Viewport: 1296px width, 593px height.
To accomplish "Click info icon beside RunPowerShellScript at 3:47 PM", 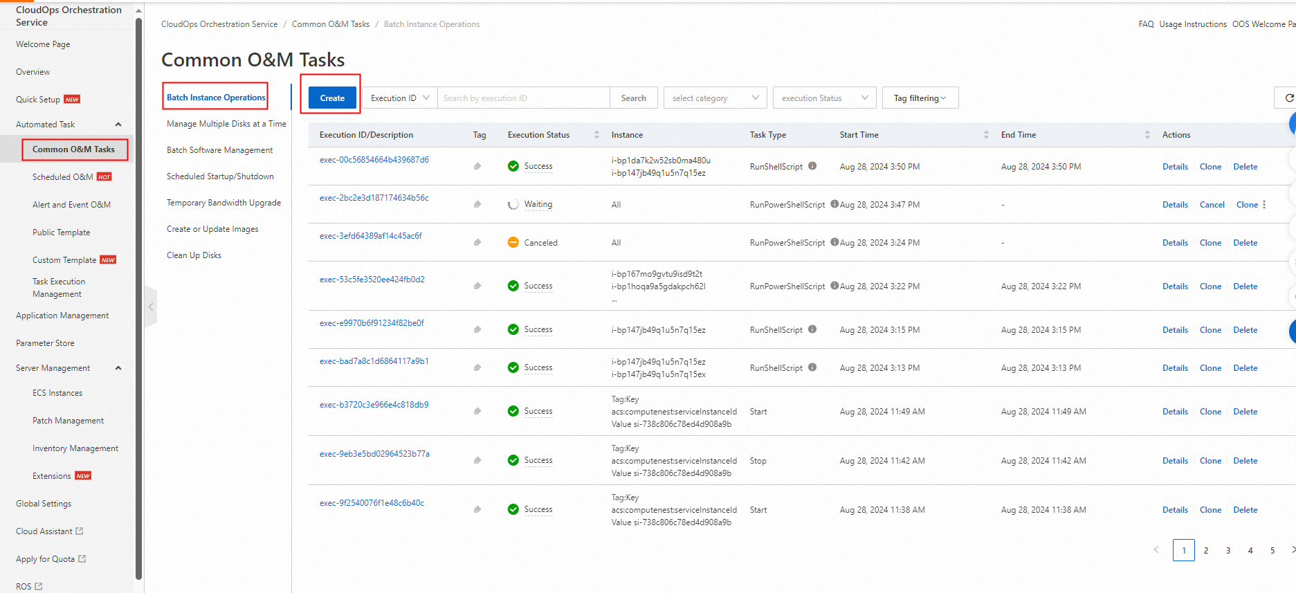I will 834,204.
